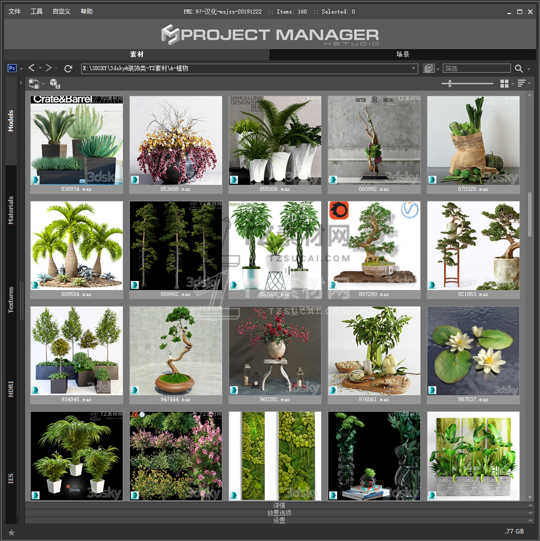Click the thumbnail size slider
The image size is (540, 541).
[x=467, y=84]
